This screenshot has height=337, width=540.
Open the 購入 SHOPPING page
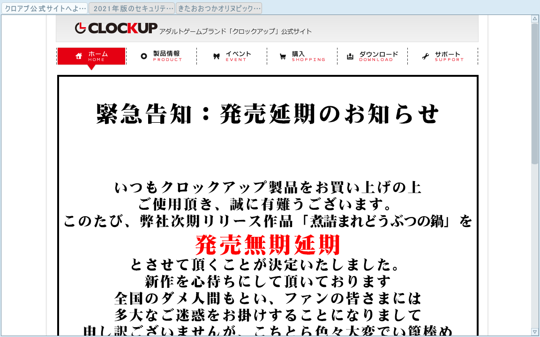click(302, 56)
